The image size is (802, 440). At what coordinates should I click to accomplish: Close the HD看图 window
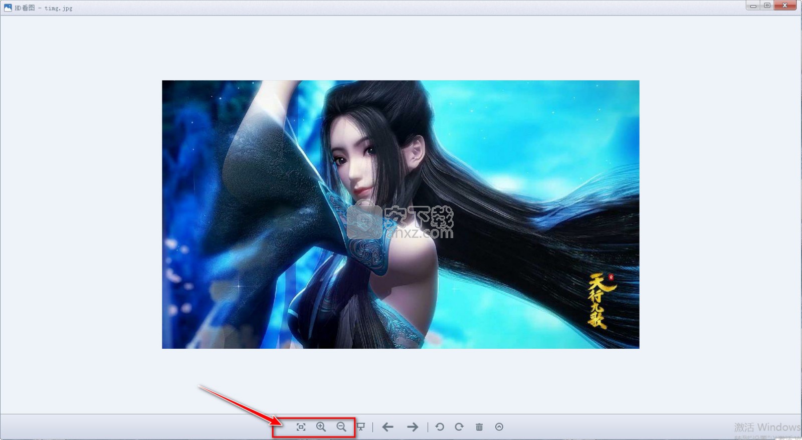point(785,6)
